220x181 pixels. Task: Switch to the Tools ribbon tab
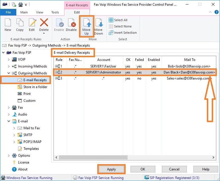click(x=55, y=12)
